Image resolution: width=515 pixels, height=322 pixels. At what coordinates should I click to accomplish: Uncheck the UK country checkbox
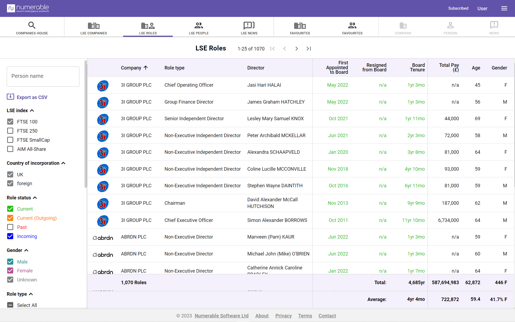click(10, 174)
